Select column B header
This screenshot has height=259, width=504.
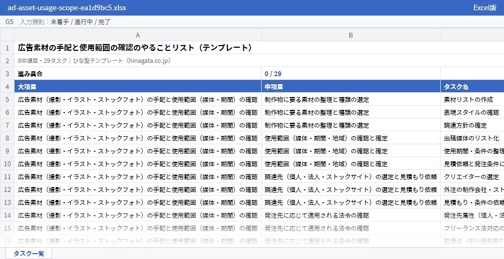351,35
